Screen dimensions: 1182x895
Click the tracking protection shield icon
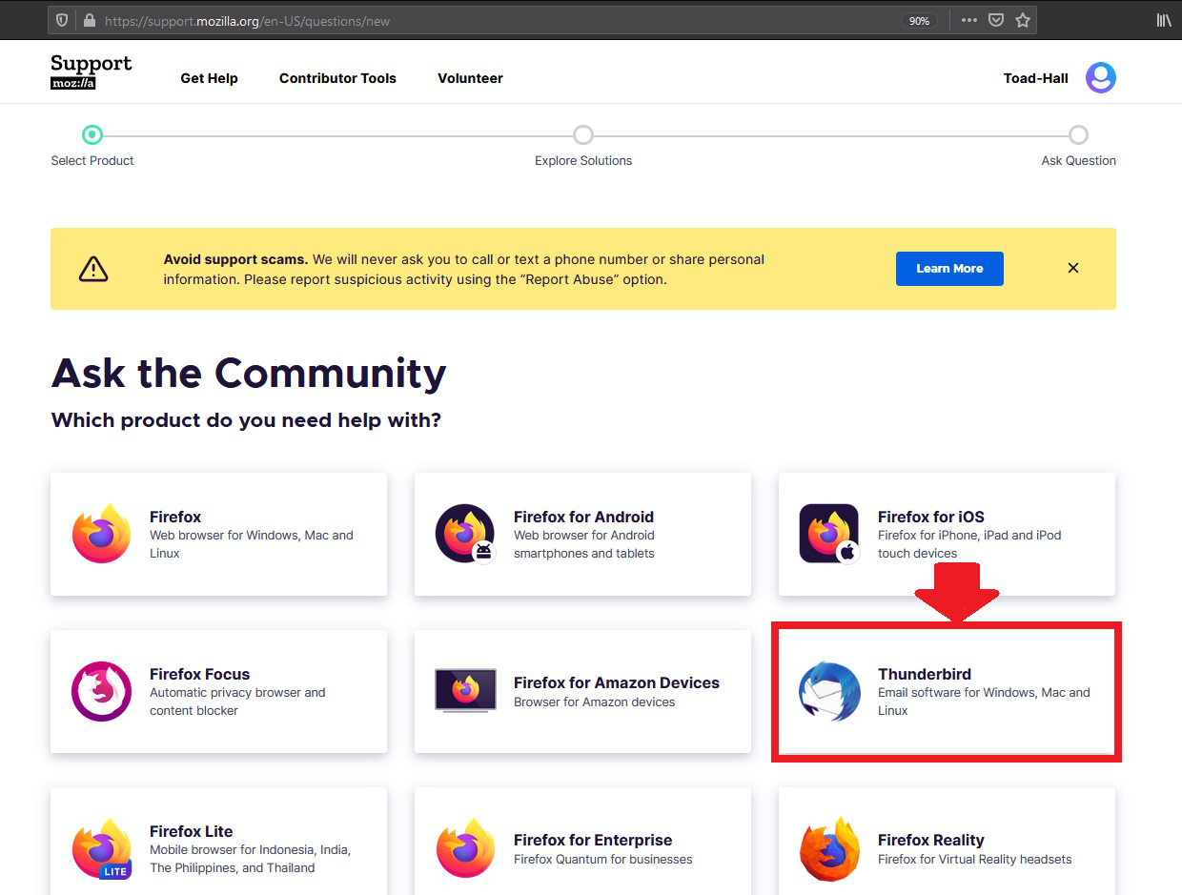click(x=62, y=20)
